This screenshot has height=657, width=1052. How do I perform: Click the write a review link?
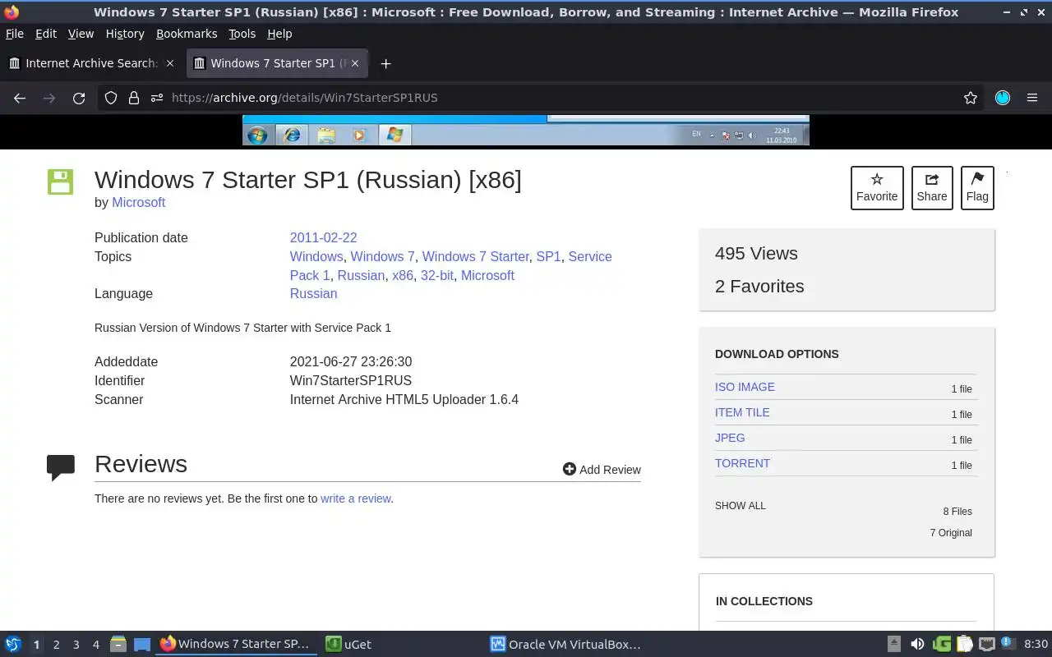[x=356, y=498]
